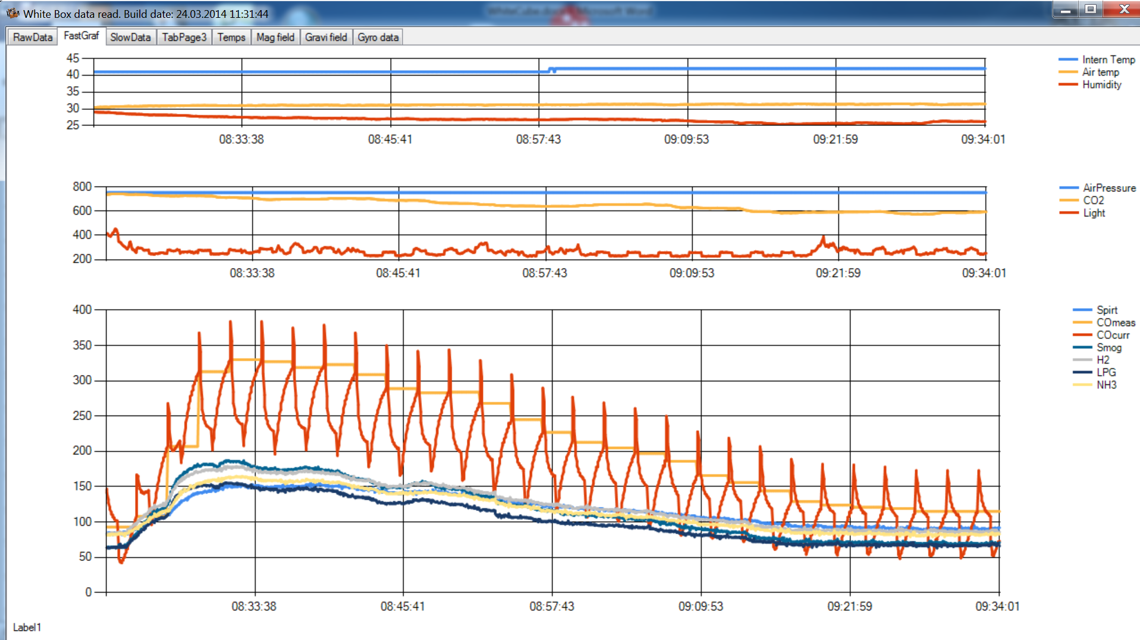Click the AirPressure legend label
This screenshot has width=1140, height=640.
[x=1110, y=188]
